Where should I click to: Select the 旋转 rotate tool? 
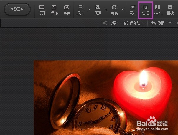point(114,10)
